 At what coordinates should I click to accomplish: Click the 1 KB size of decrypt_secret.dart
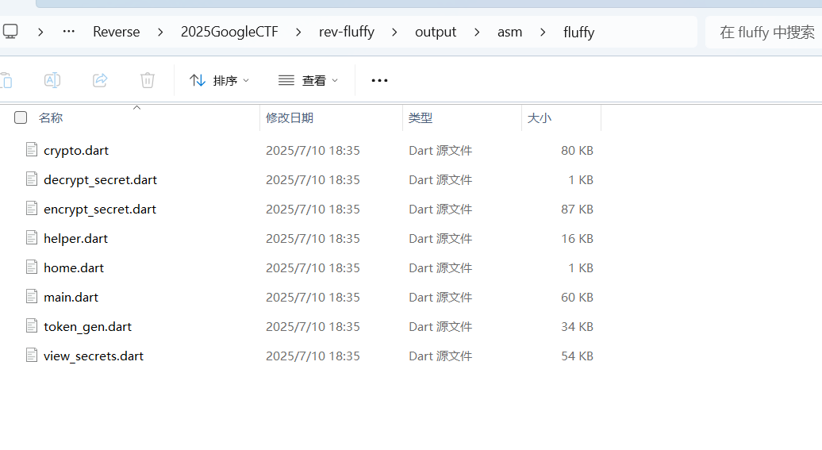tap(581, 180)
